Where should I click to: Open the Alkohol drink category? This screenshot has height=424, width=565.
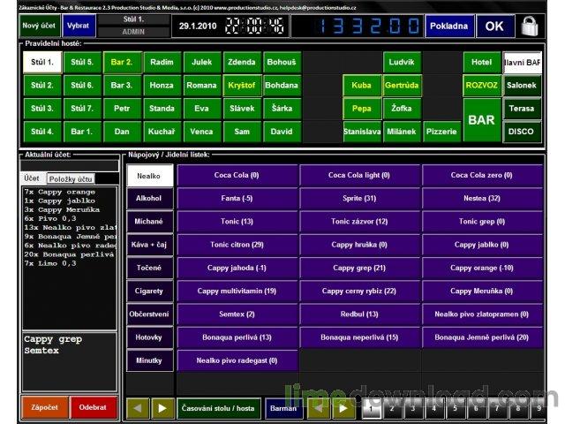coord(148,199)
